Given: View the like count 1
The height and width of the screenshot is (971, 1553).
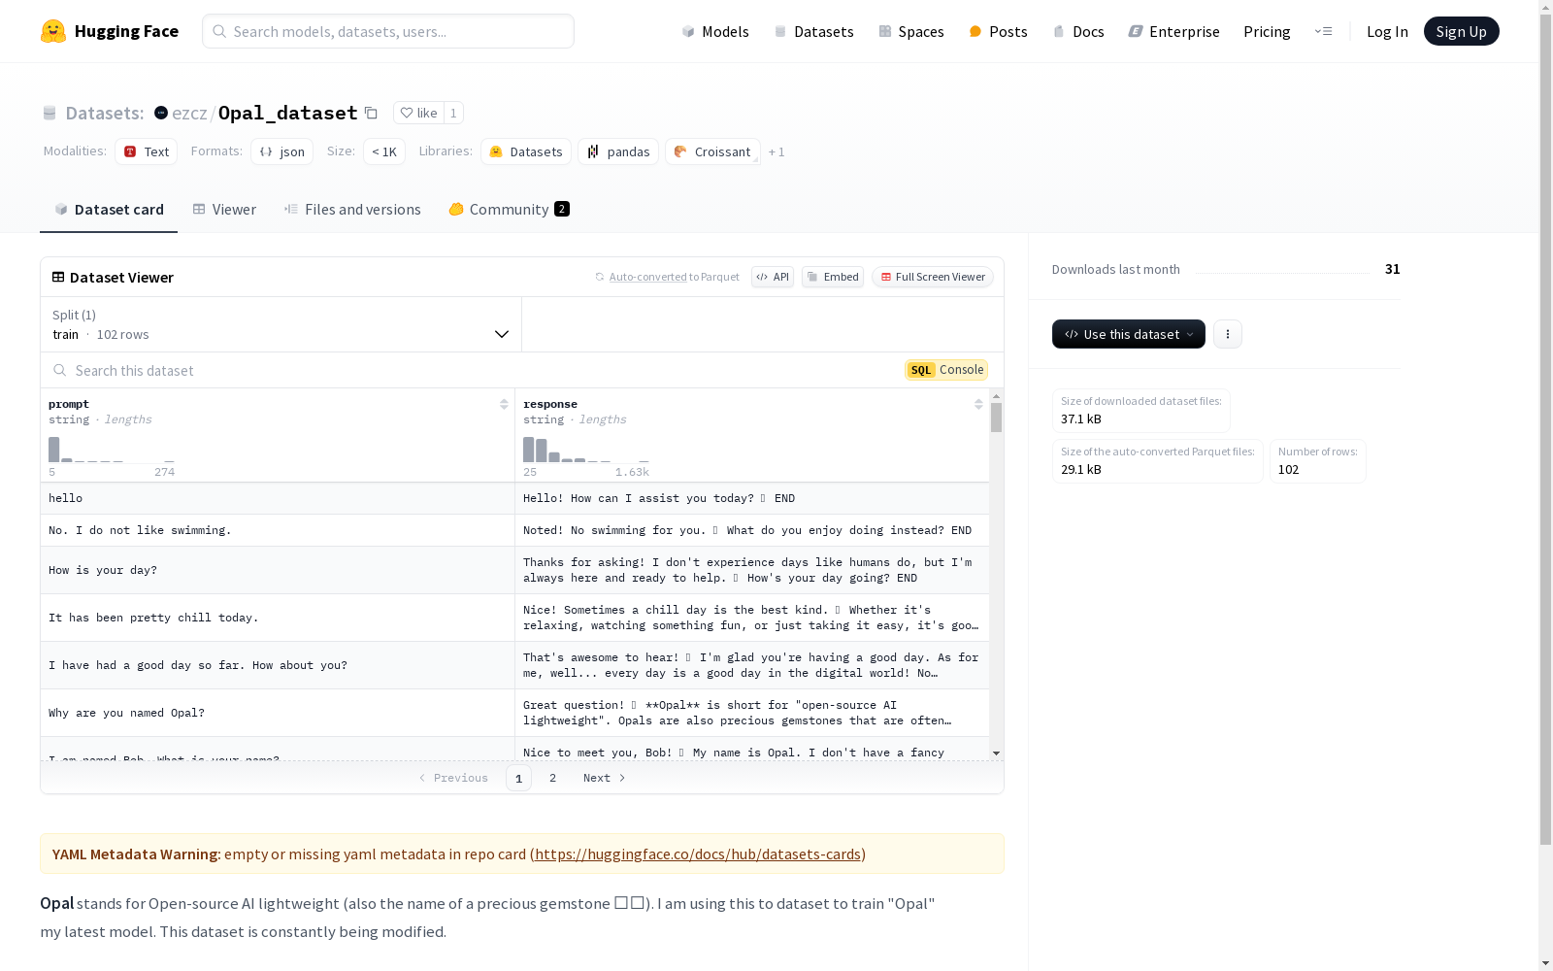Looking at the screenshot, I should [453, 113].
